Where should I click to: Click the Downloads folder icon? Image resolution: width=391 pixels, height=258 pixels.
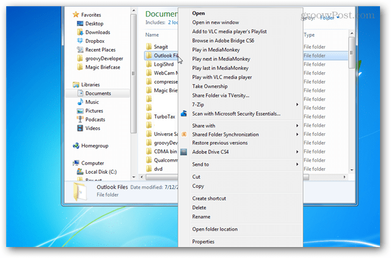click(80, 32)
